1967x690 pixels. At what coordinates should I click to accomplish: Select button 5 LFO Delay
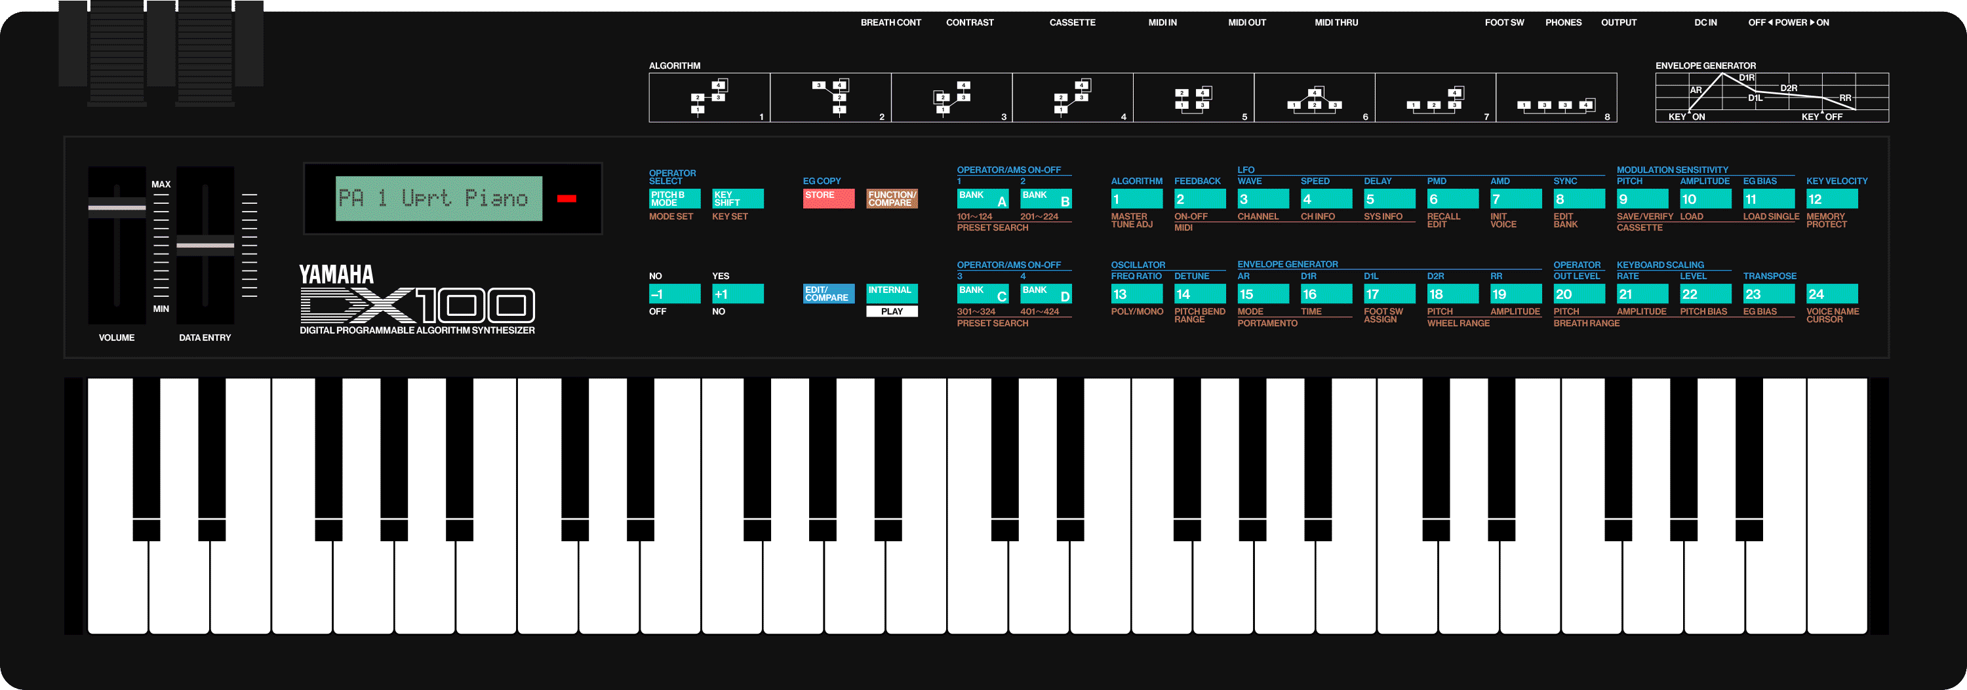pos(1390,199)
